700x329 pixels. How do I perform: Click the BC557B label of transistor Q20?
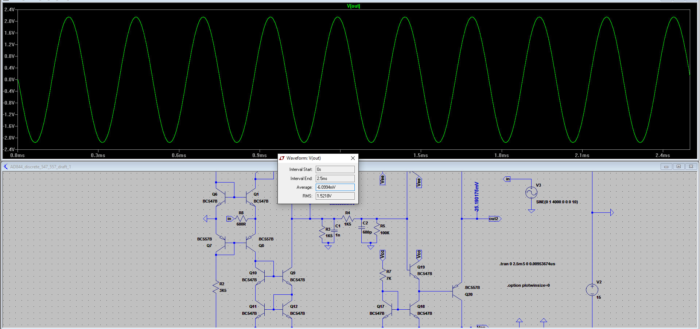click(x=472, y=287)
